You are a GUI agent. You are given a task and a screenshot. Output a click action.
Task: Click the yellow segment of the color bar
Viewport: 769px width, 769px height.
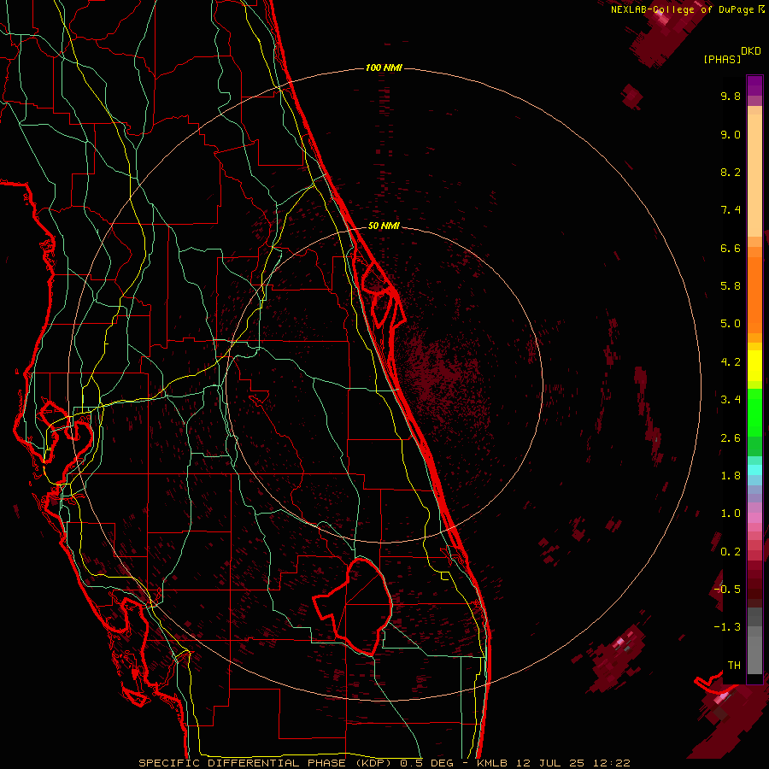(754, 366)
